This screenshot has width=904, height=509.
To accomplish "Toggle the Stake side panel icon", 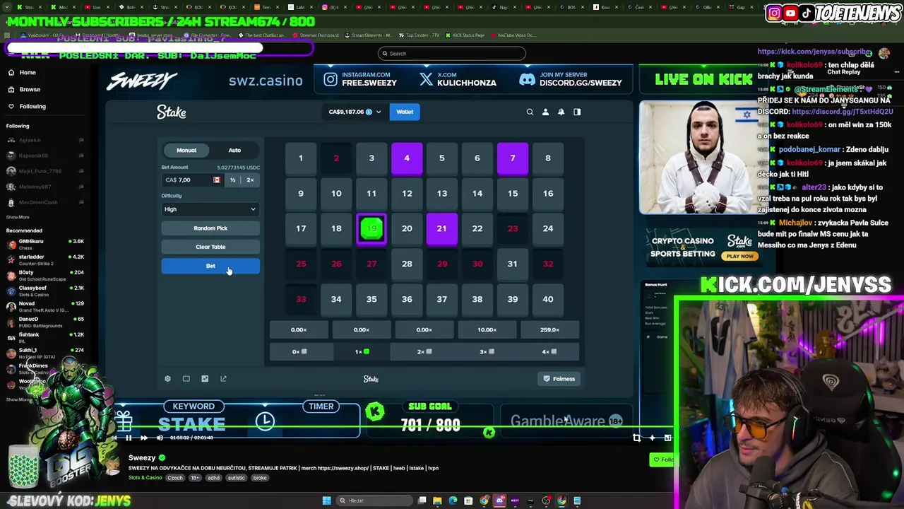I will coord(577,112).
